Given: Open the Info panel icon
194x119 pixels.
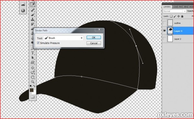Looking at the screenshot, I should pyautogui.click(x=23, y=10).
